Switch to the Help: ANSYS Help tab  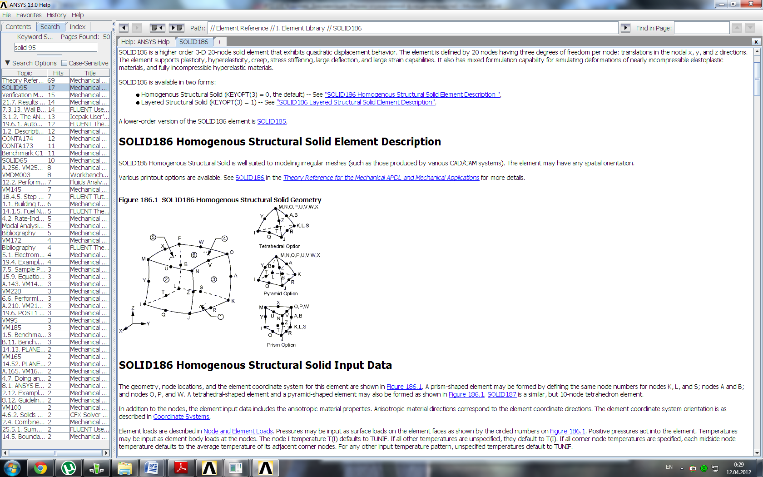(x=145, y=42)
